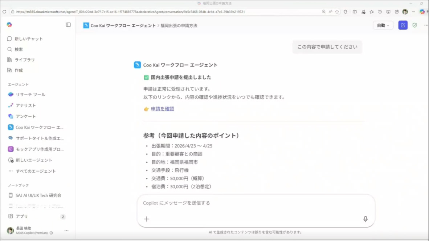
Task: Open the 申請を確認 link
Action: pyautogui.click(x=162, y=109)
